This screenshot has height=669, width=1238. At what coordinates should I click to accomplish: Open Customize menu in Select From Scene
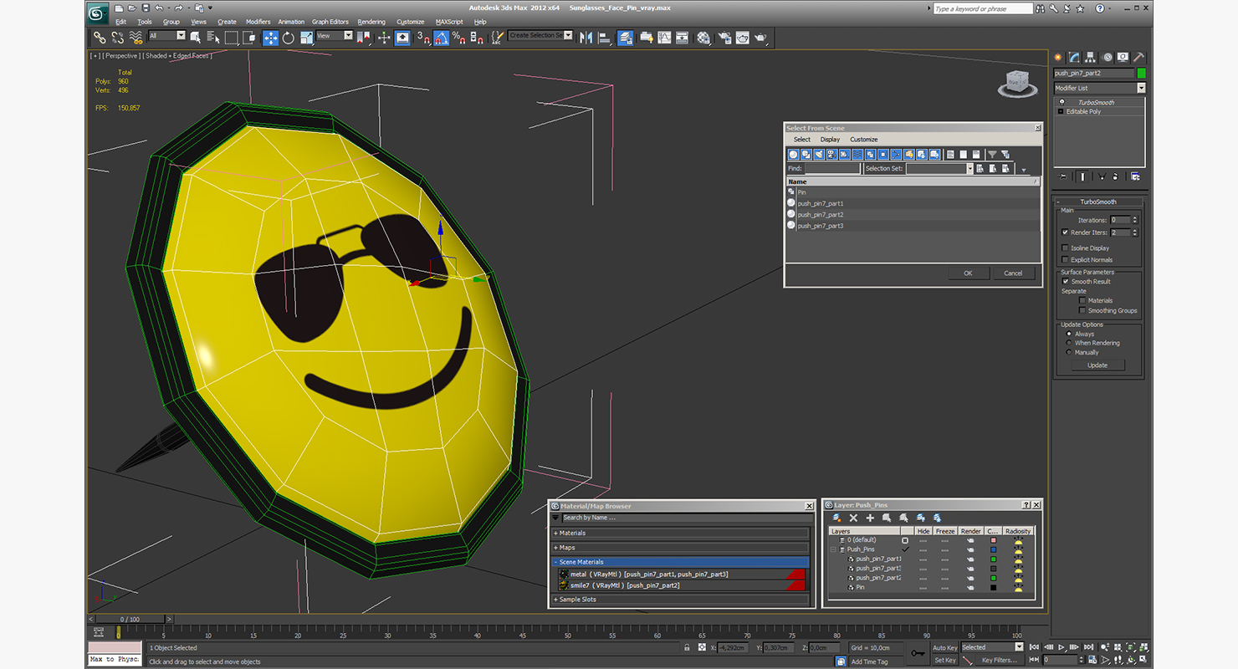[x=864, y=140]
